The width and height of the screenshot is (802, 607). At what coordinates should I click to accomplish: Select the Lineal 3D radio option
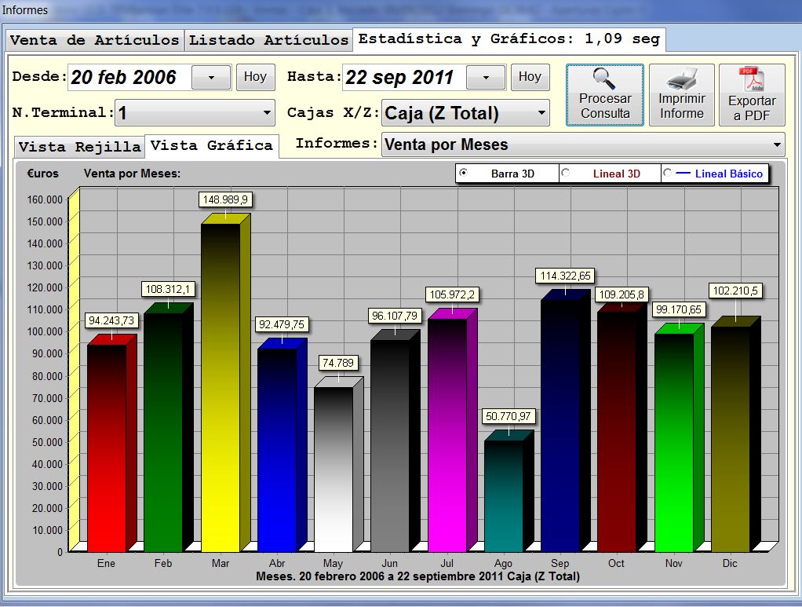coord(566,174)
